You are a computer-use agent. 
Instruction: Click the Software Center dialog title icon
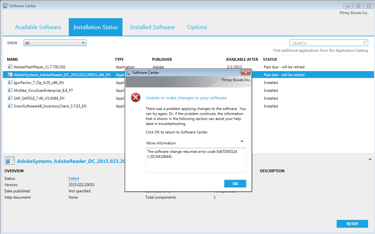[x=129, y=72]
